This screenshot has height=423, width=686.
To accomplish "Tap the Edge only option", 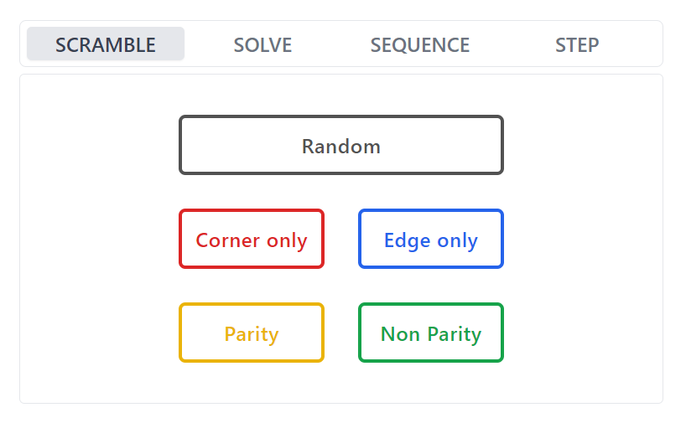I will pos(430,240).
